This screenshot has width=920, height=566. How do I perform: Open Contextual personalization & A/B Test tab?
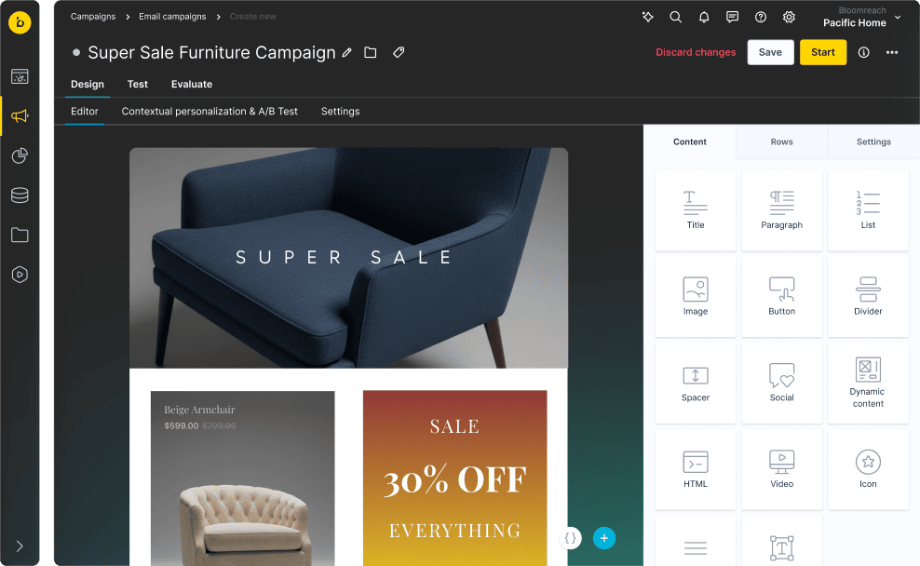(210, 112)
